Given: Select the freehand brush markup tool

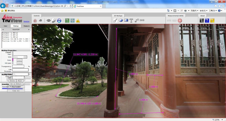Looking at the screenshot, I should (x=115, y=20).
